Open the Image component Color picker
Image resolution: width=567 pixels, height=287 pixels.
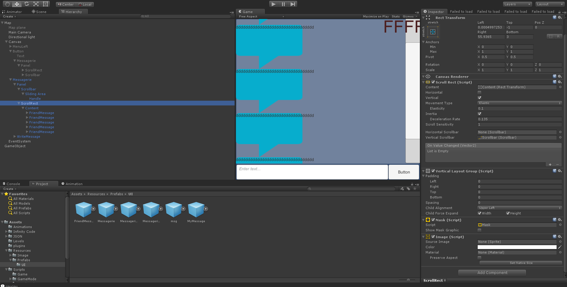[x=517, y=247]
